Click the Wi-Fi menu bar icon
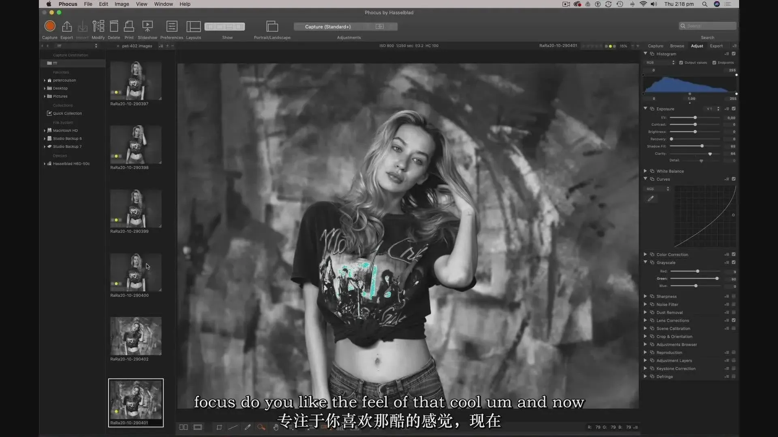The height and width of the screenshot is (437, 778). point(643,4)
